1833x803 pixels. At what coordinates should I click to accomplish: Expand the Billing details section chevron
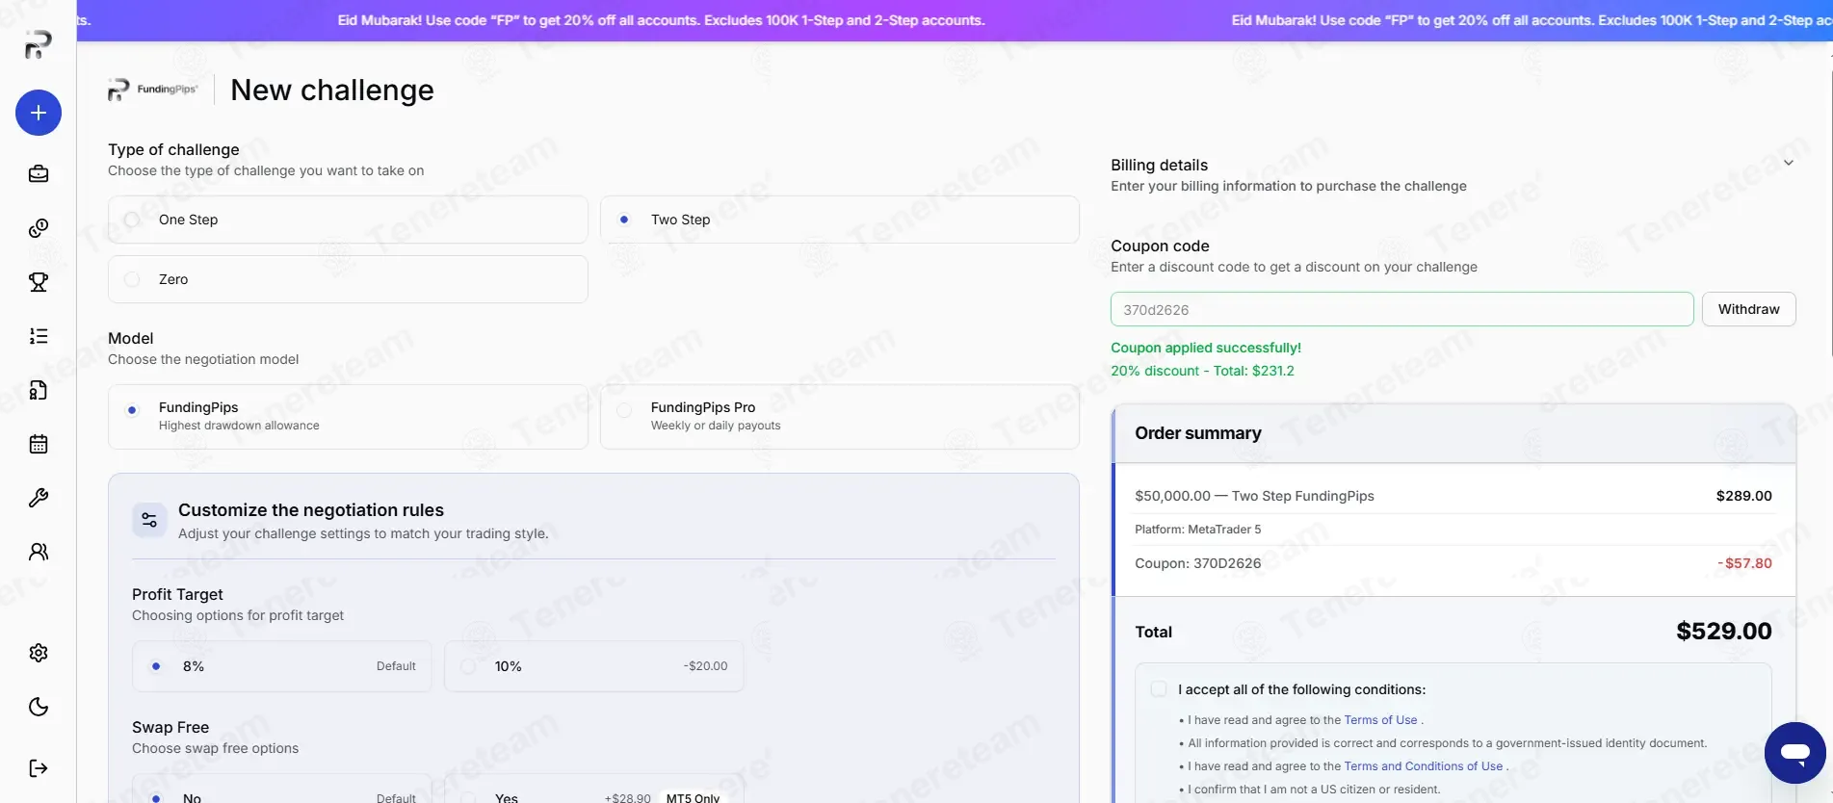coord(1789,163)
